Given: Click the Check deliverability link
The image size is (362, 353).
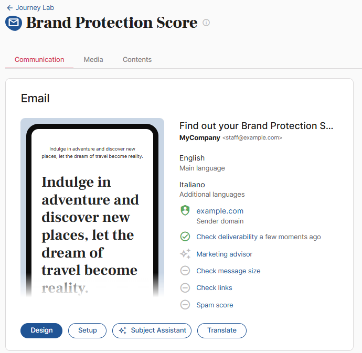Looking at the screenshot, I should (227, 237).
